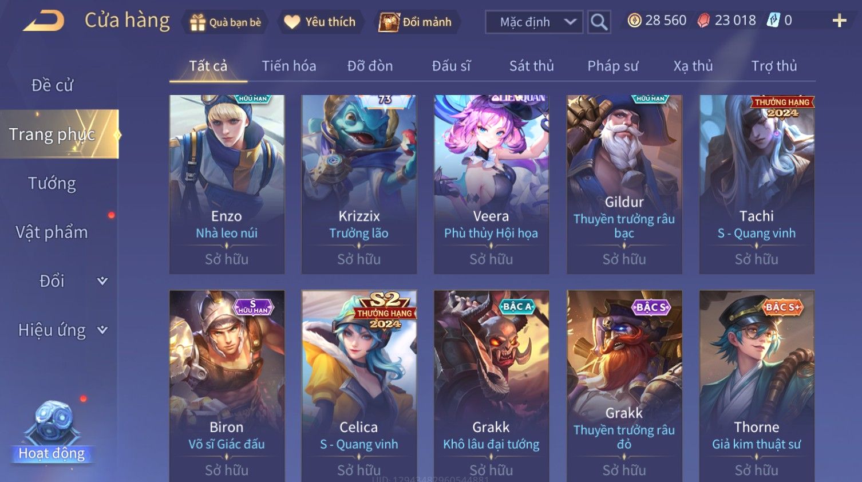Viewport: 862px width, 482px height.
Task: Switch to the Sát thủ tab
Action: tap(531, 66)
